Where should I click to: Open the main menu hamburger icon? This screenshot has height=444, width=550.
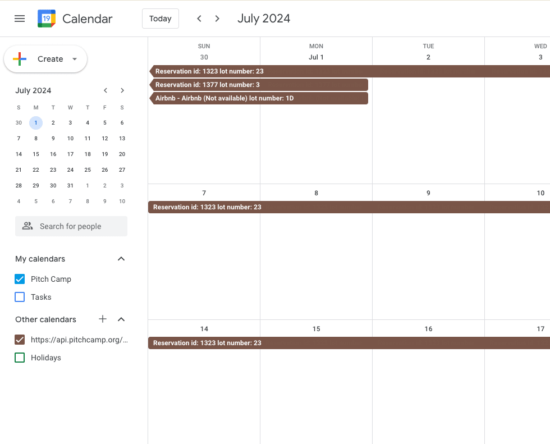[20, 19]
